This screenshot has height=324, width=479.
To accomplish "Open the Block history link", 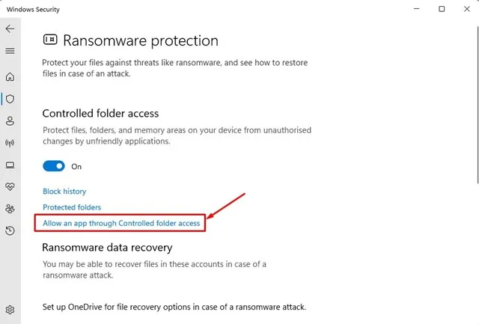I will [64, 191].
